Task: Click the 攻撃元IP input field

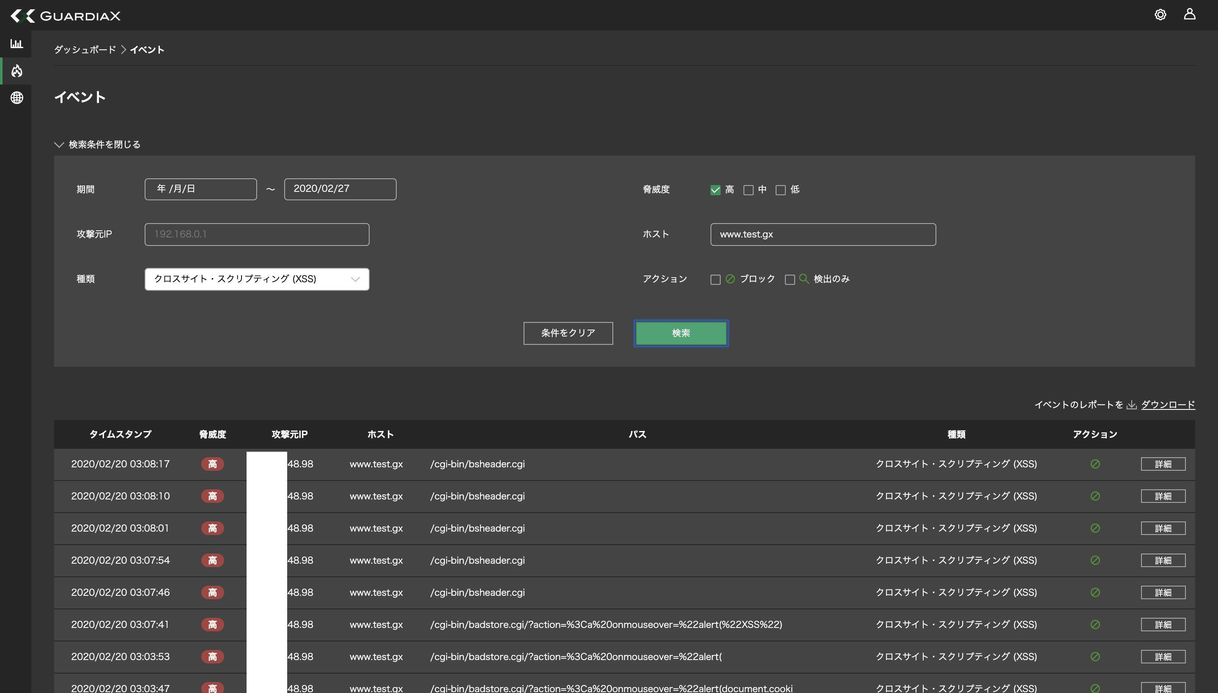Action: point(257,235)
